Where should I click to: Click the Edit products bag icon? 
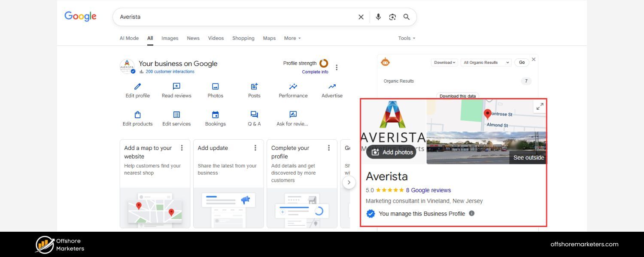click(137, 114)
